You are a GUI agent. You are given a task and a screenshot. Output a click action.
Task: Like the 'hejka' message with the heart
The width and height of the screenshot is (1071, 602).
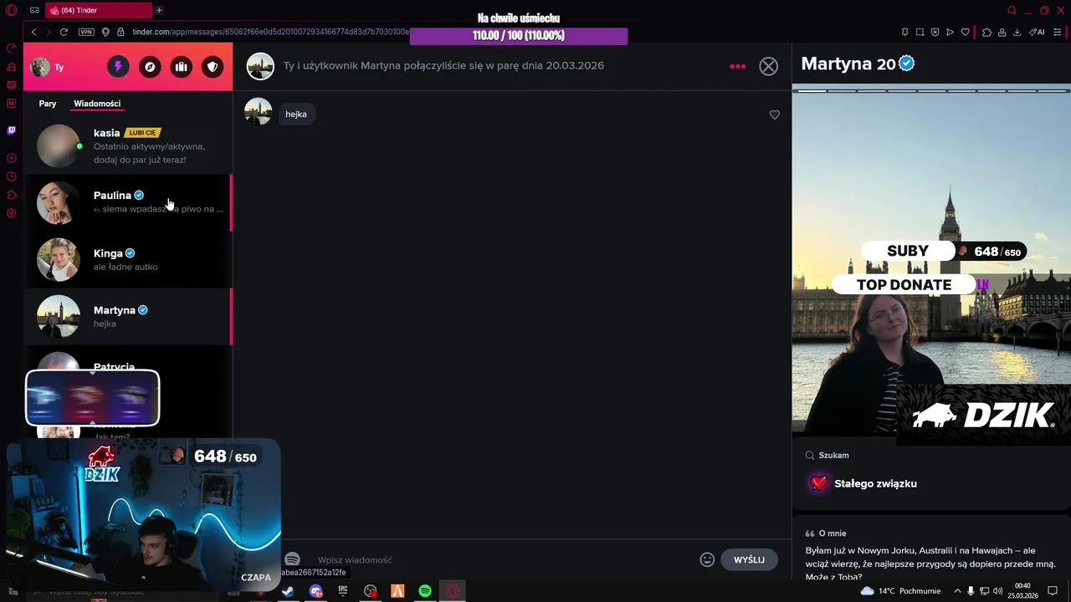click(774, 115)
